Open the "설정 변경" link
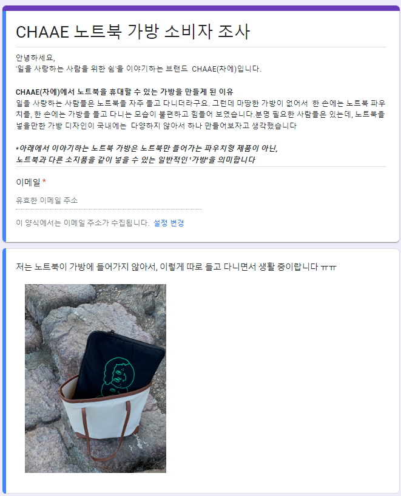Viewport: 401px width, 496px height. tap(169, 223)
